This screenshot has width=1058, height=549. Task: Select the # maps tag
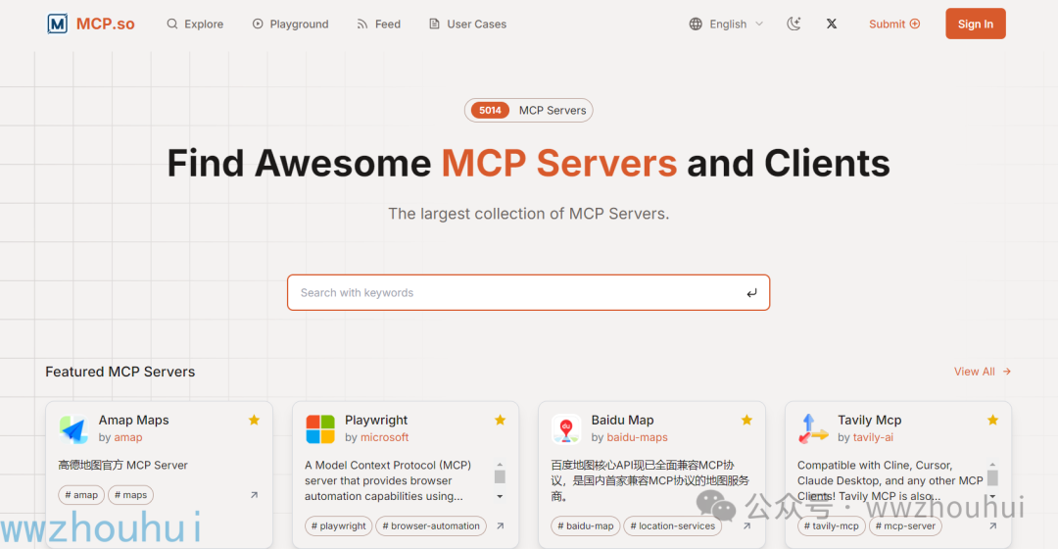(131, 495)
